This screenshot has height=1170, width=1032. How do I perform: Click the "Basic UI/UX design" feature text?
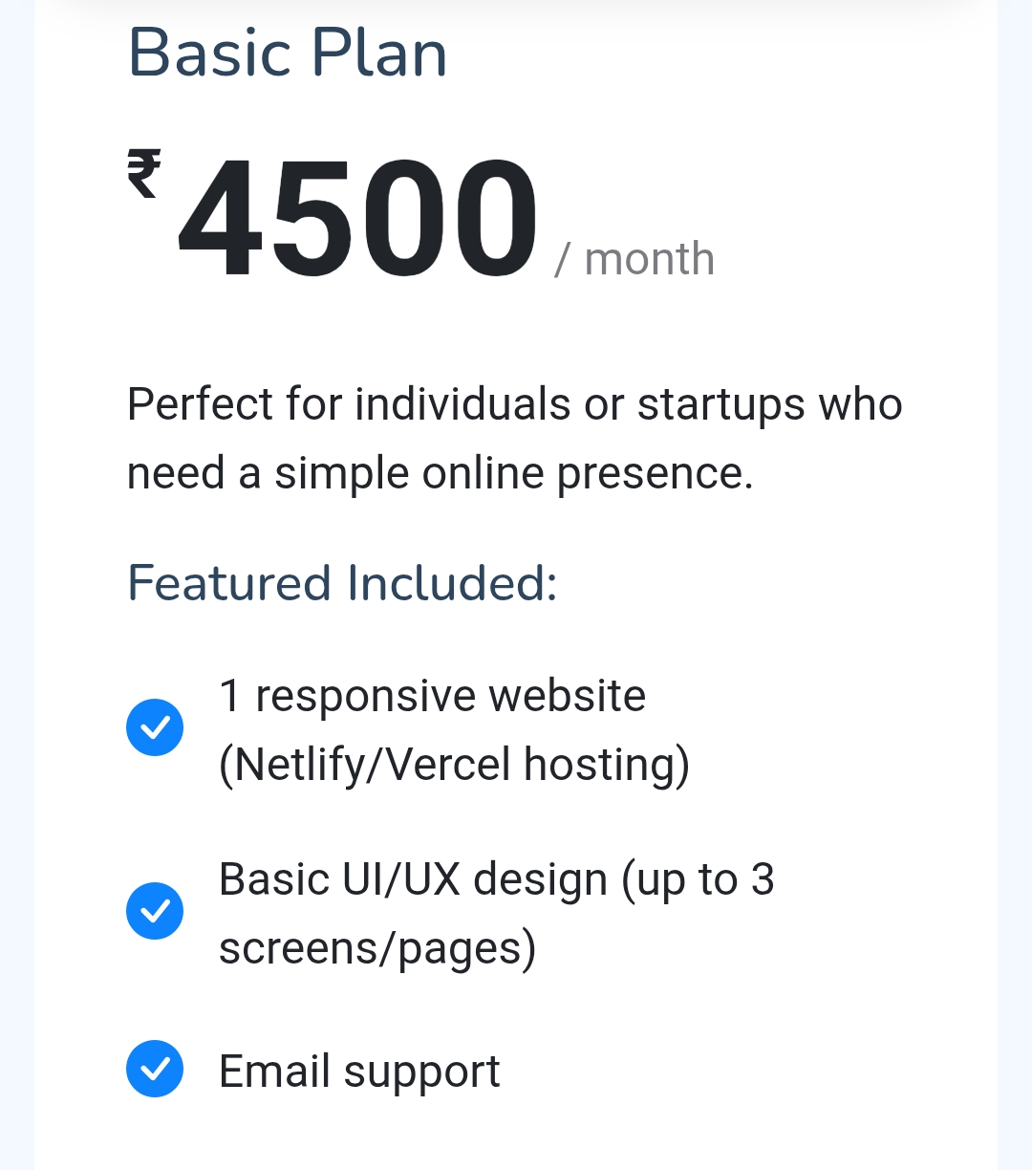(x=413, y=879)
